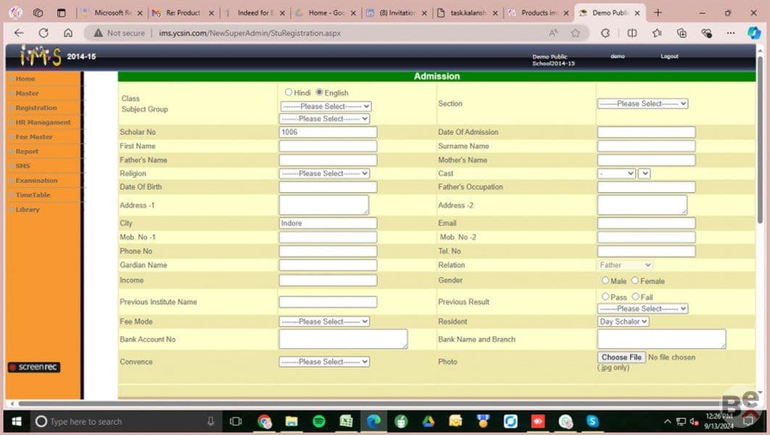770x435 pixels.
Task: Open the Edge split screen icon
Action: [x=632, y=33]
